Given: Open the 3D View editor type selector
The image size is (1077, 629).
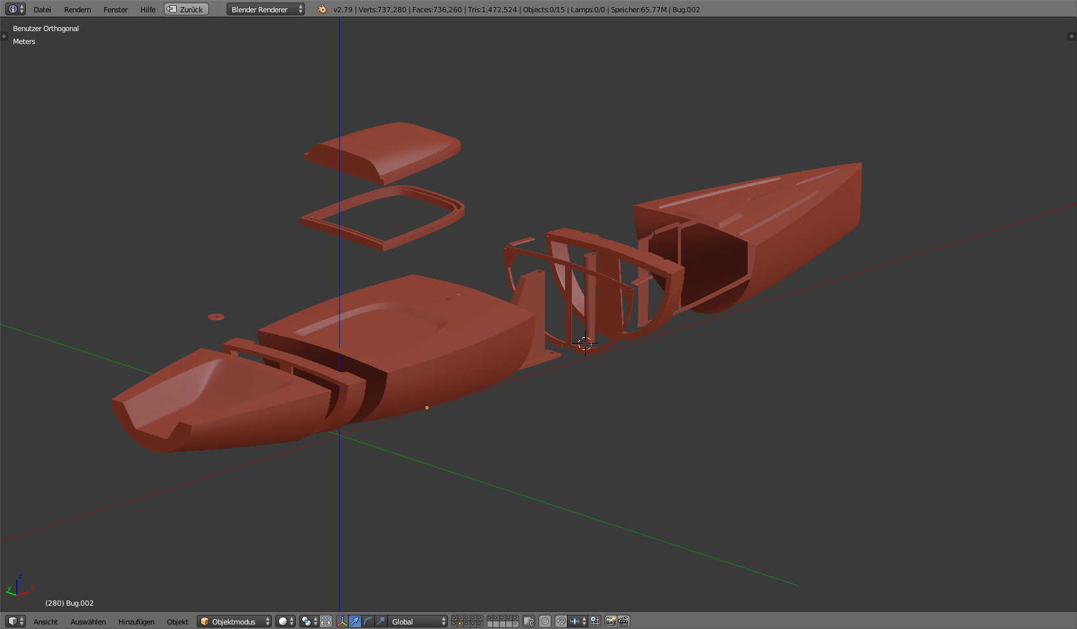Looking at the screenshot, I should (x=15, y=621).
